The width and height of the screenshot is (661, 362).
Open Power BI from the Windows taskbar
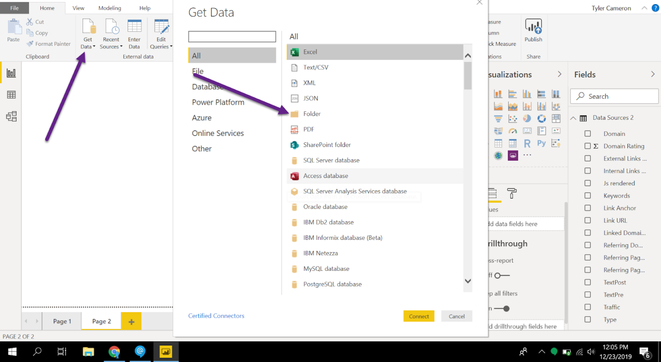click(x=165, y=352)
